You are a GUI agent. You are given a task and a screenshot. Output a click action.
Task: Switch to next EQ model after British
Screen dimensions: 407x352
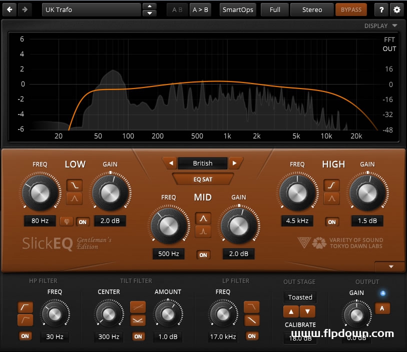(234, 163)
